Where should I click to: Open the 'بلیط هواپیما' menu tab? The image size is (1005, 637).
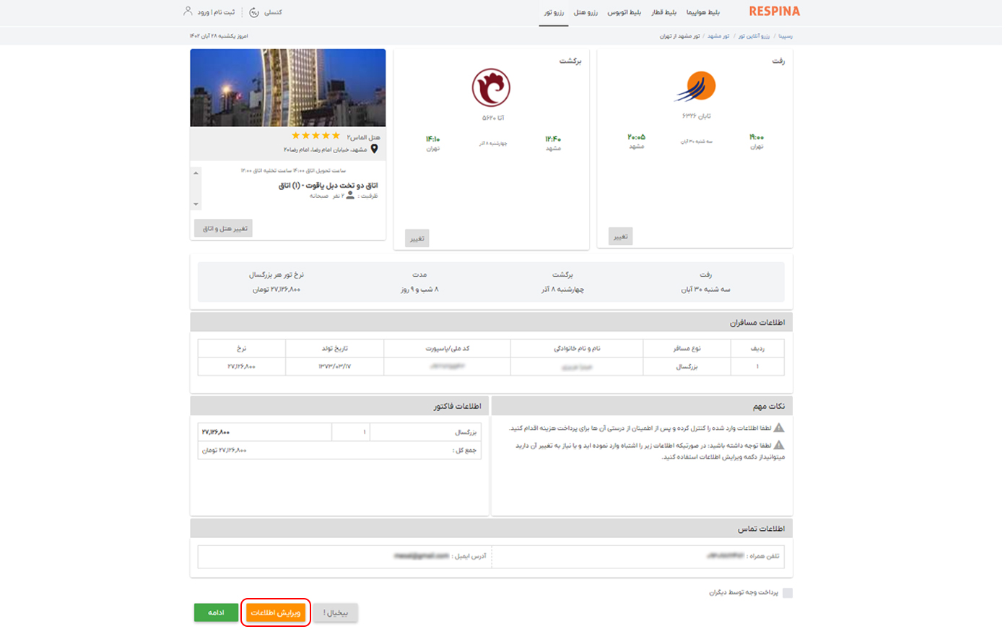click(702, 12)
